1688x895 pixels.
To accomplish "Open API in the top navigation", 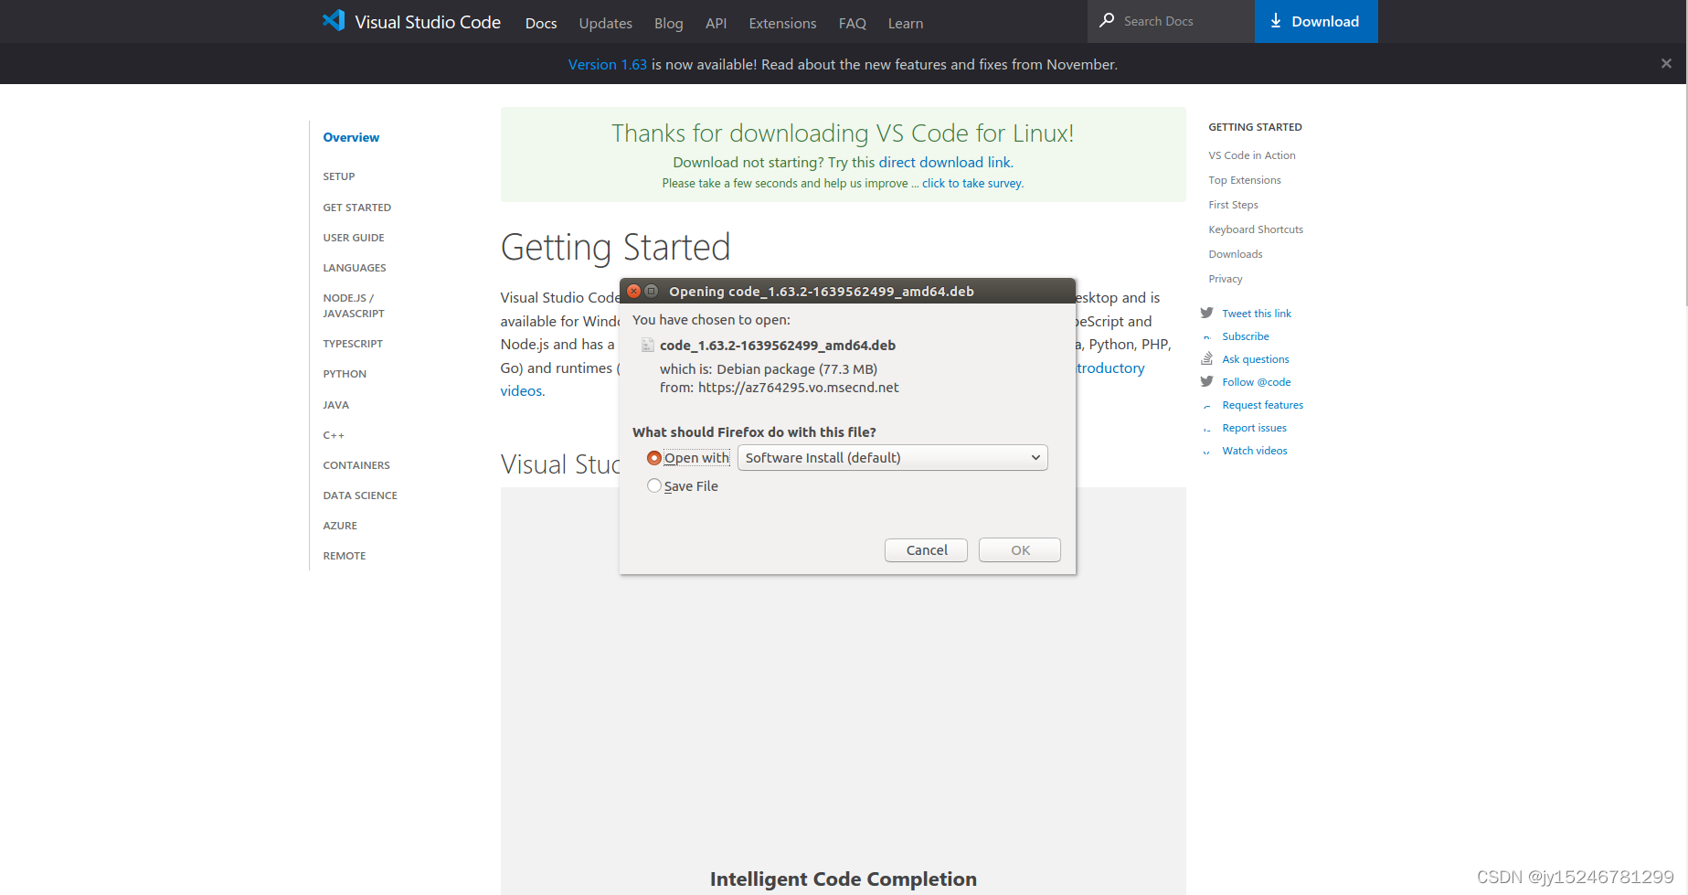I will point(716,23).
